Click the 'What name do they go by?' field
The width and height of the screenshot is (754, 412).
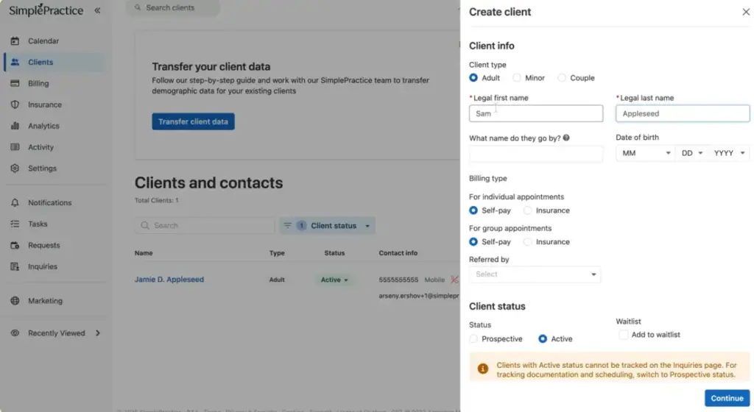click(536, 154)
